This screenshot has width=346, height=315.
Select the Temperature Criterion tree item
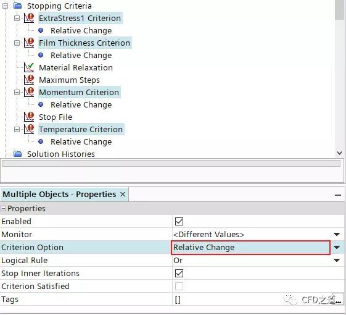click(x=81, y=129)
